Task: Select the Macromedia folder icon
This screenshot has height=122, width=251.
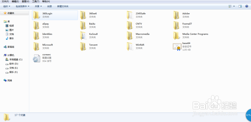Action: (130, 36)
